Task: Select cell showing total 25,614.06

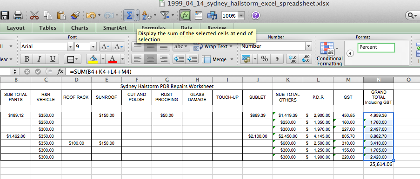Action: tap(379, 164)
